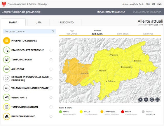164x126 pixels.
Task: Select the Valanghe avalanche icon
Action: click(7, 88)
